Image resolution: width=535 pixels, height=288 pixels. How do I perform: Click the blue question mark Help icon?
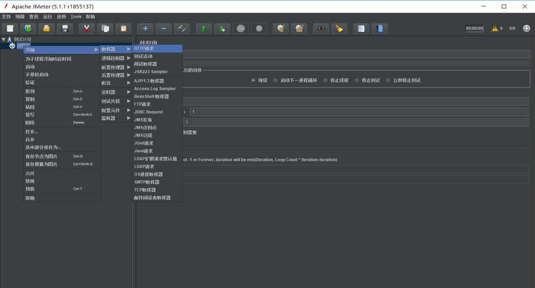[380, 28]
